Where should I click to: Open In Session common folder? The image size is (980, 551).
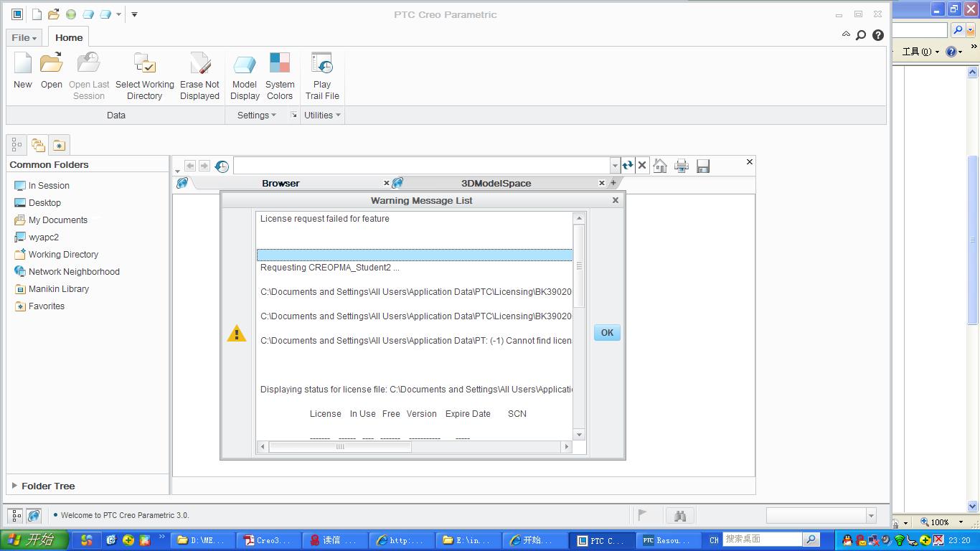(42, 185)
